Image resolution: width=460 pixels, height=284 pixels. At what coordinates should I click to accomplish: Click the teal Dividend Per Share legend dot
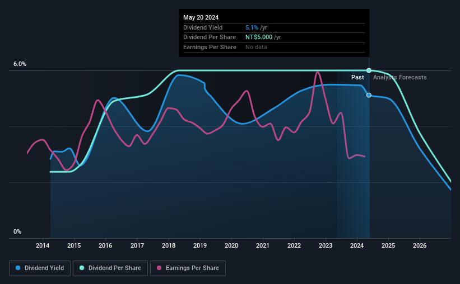(82, 268)
